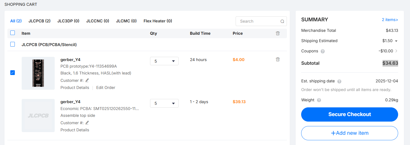Click Est. shipping date help icon
Screen dimensions: 410x145
coord(339,81)
